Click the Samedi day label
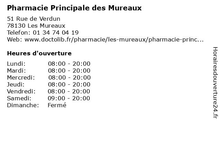221x166 pixels. (x=19, y=98)
